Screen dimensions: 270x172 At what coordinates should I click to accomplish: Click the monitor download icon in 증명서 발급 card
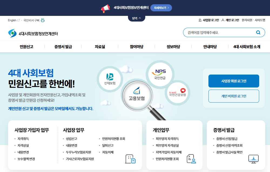point(254,159)
